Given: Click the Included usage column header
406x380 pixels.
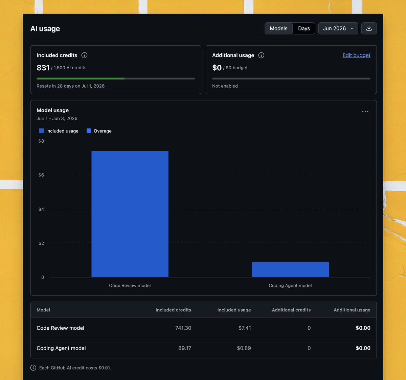Looking at the screenshot, I should pyautogui.click(x=234, y=310).
